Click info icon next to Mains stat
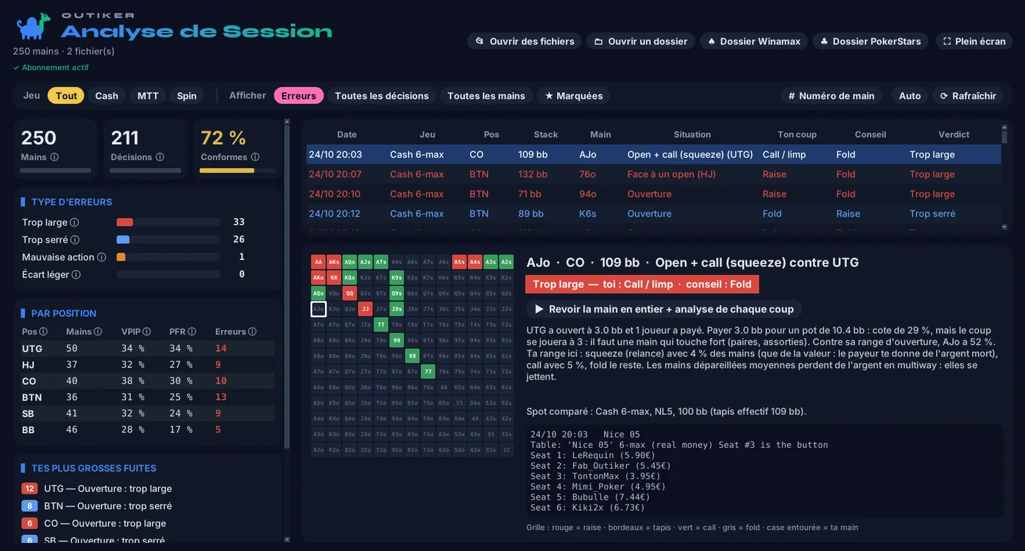 54,157
